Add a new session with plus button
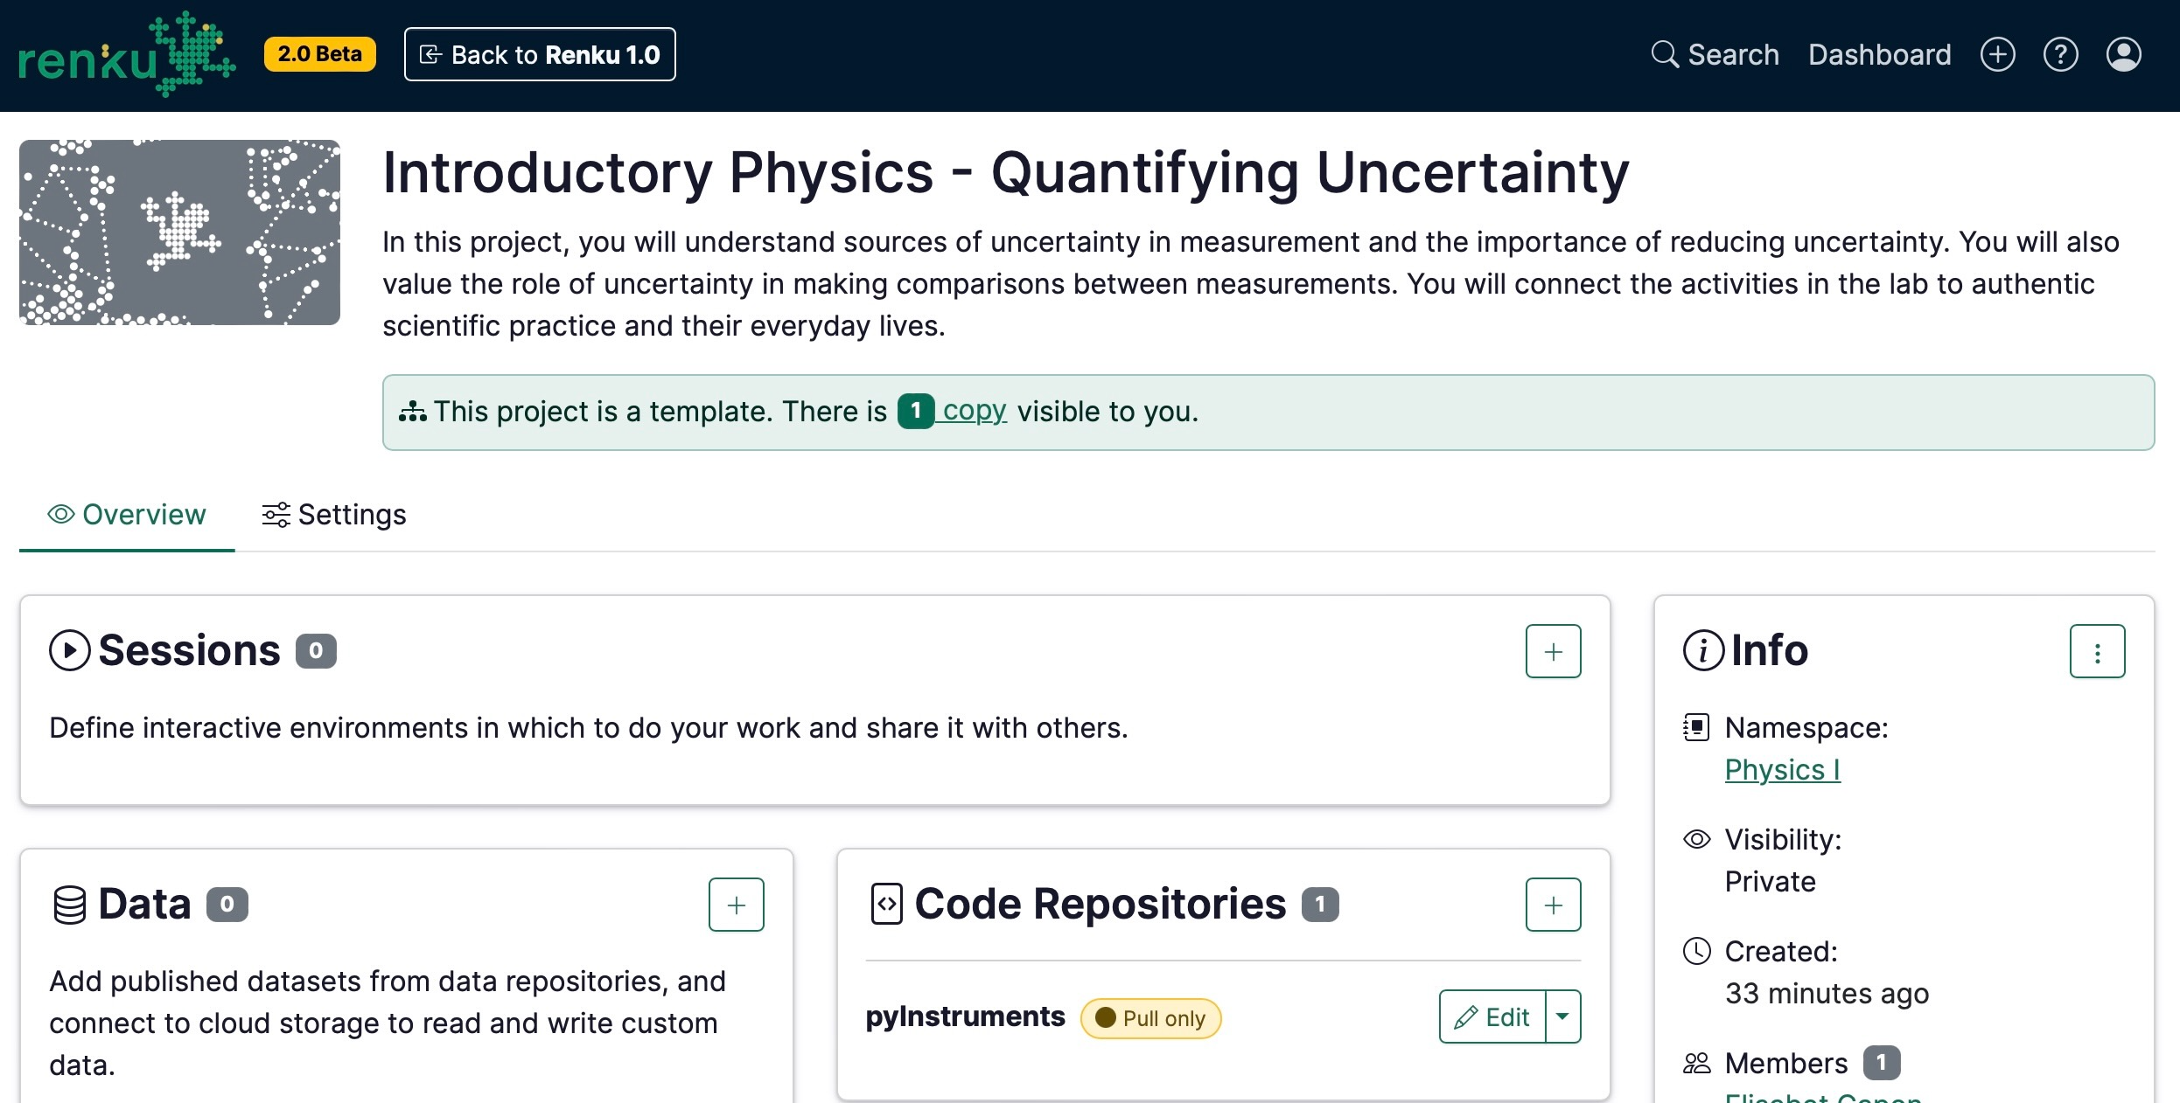The image size is (2180, 1103). (1554, 651)
